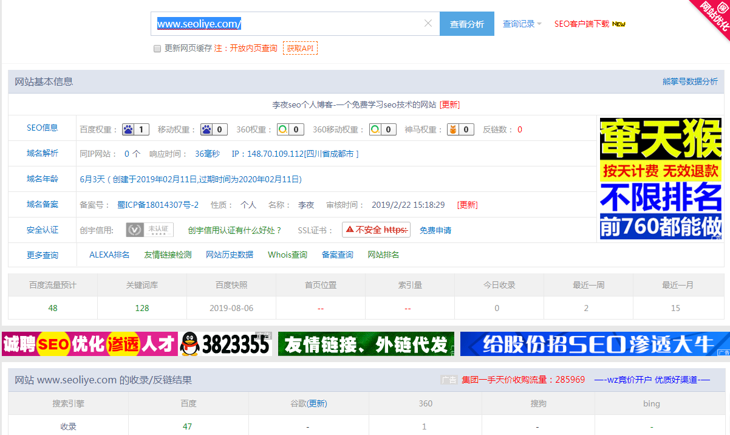The width and height of the screenshot is (730, 435).
Task: Click the ICP record number 蜀ICP备18014307号-2
Action: 158,205
